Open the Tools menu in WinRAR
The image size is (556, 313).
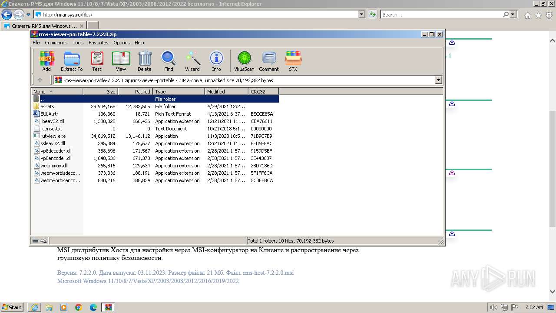78,43
